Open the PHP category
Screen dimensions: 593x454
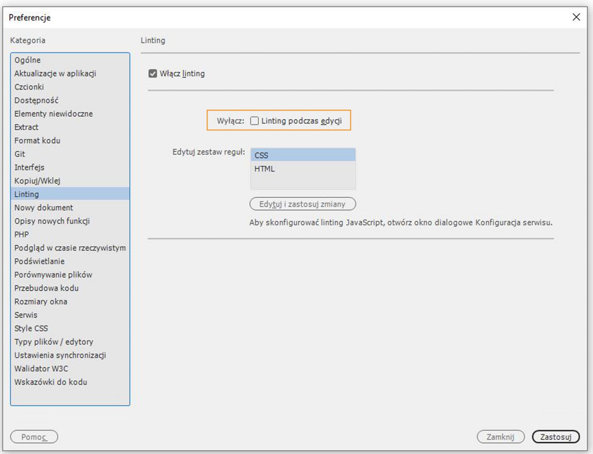pos(21,234)
